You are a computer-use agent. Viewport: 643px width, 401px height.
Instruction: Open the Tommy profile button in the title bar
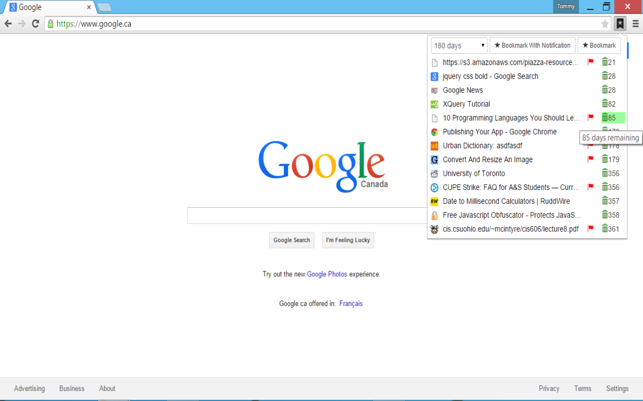click(x=566, y=7)
